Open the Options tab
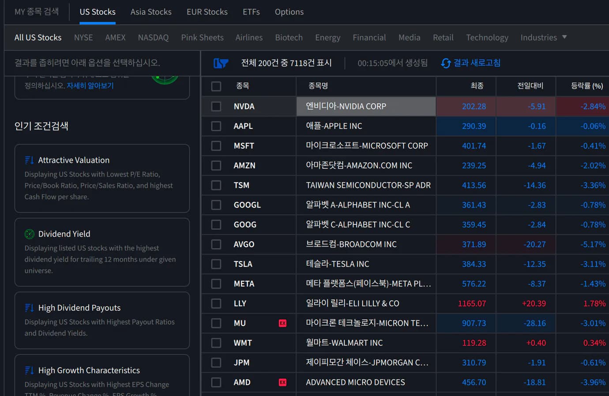609x396 pixels. coord(289,12)
